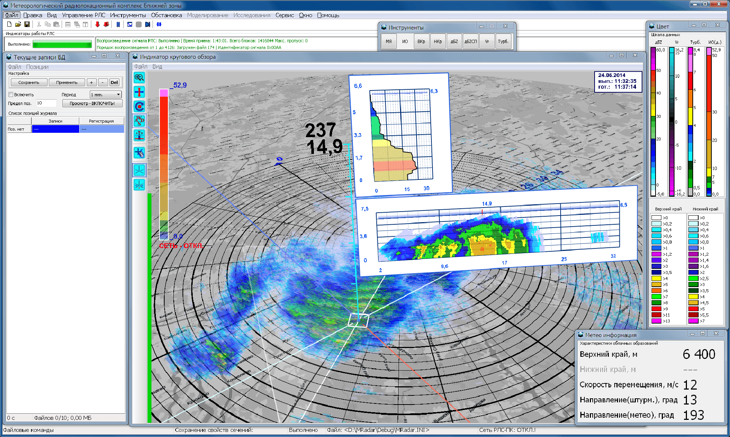Click the Save floppy disk toolbar icon

[x=27, y=24]
